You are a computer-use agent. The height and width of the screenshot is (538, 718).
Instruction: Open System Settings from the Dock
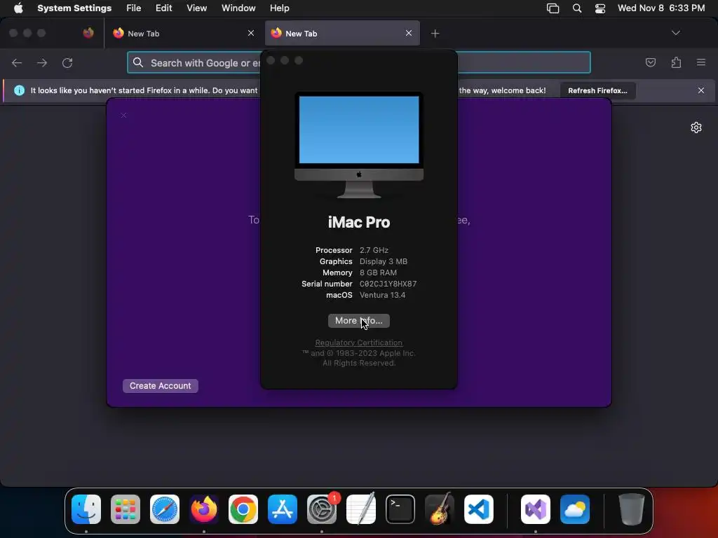click(x=321, y=509)
